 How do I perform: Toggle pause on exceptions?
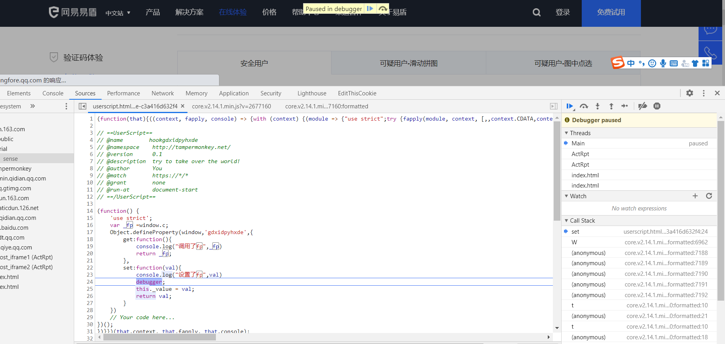click(657, 106)
